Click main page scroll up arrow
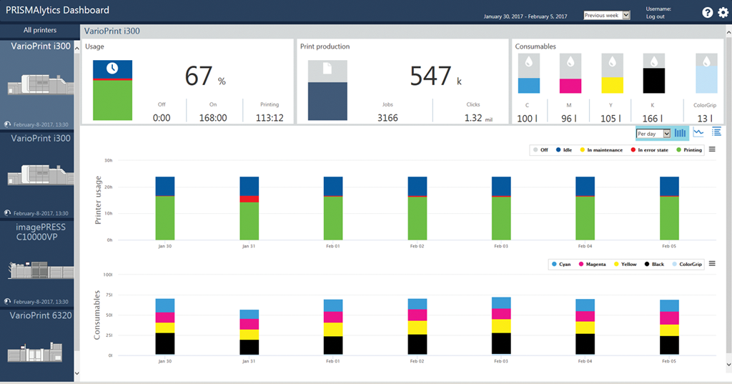 (x=728, y=32)
